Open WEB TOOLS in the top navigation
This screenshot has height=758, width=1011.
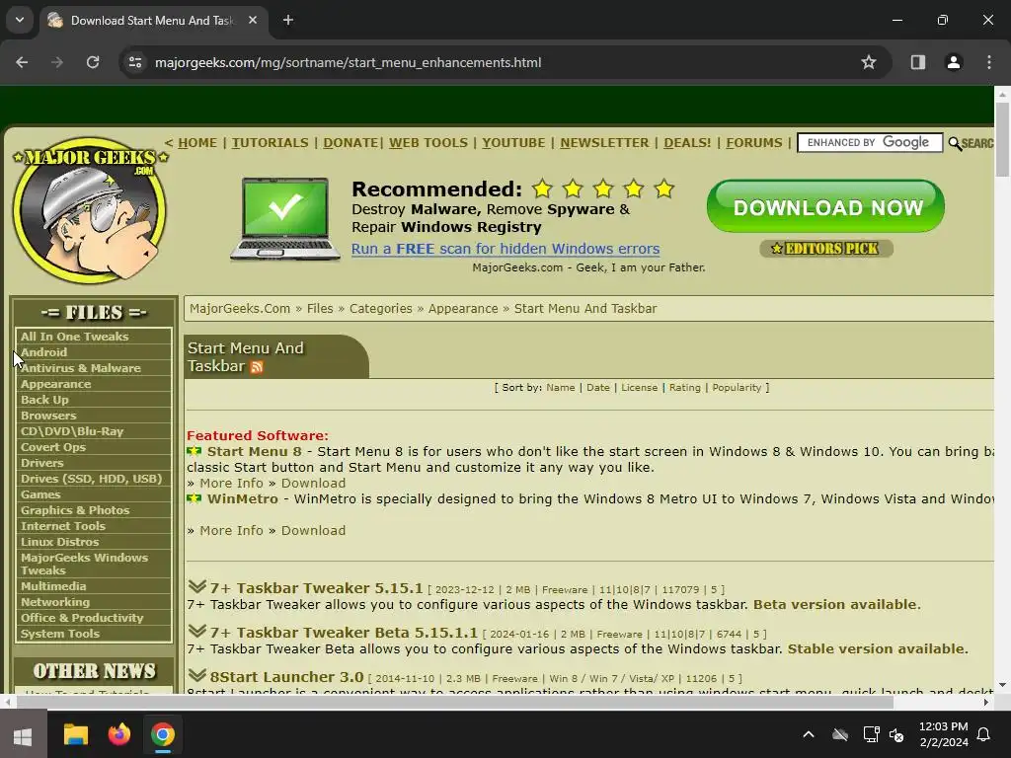click(428, 143)
